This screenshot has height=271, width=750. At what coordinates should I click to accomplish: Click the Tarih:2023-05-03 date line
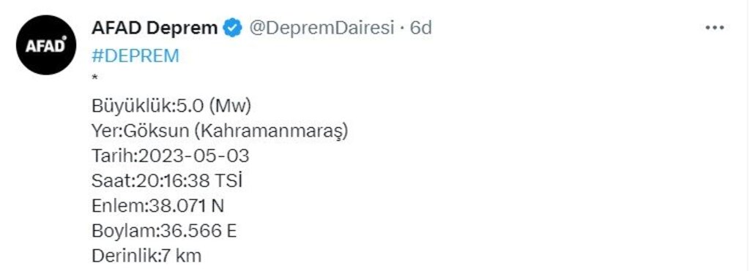170,156
